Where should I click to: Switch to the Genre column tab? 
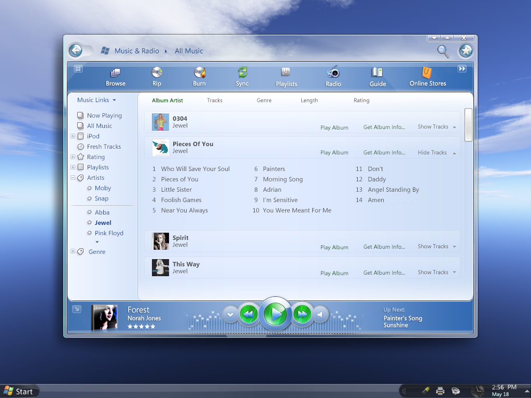pos(264,101)
